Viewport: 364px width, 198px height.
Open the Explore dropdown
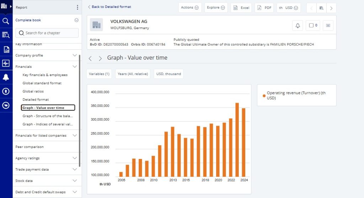(x=216, y=8)
